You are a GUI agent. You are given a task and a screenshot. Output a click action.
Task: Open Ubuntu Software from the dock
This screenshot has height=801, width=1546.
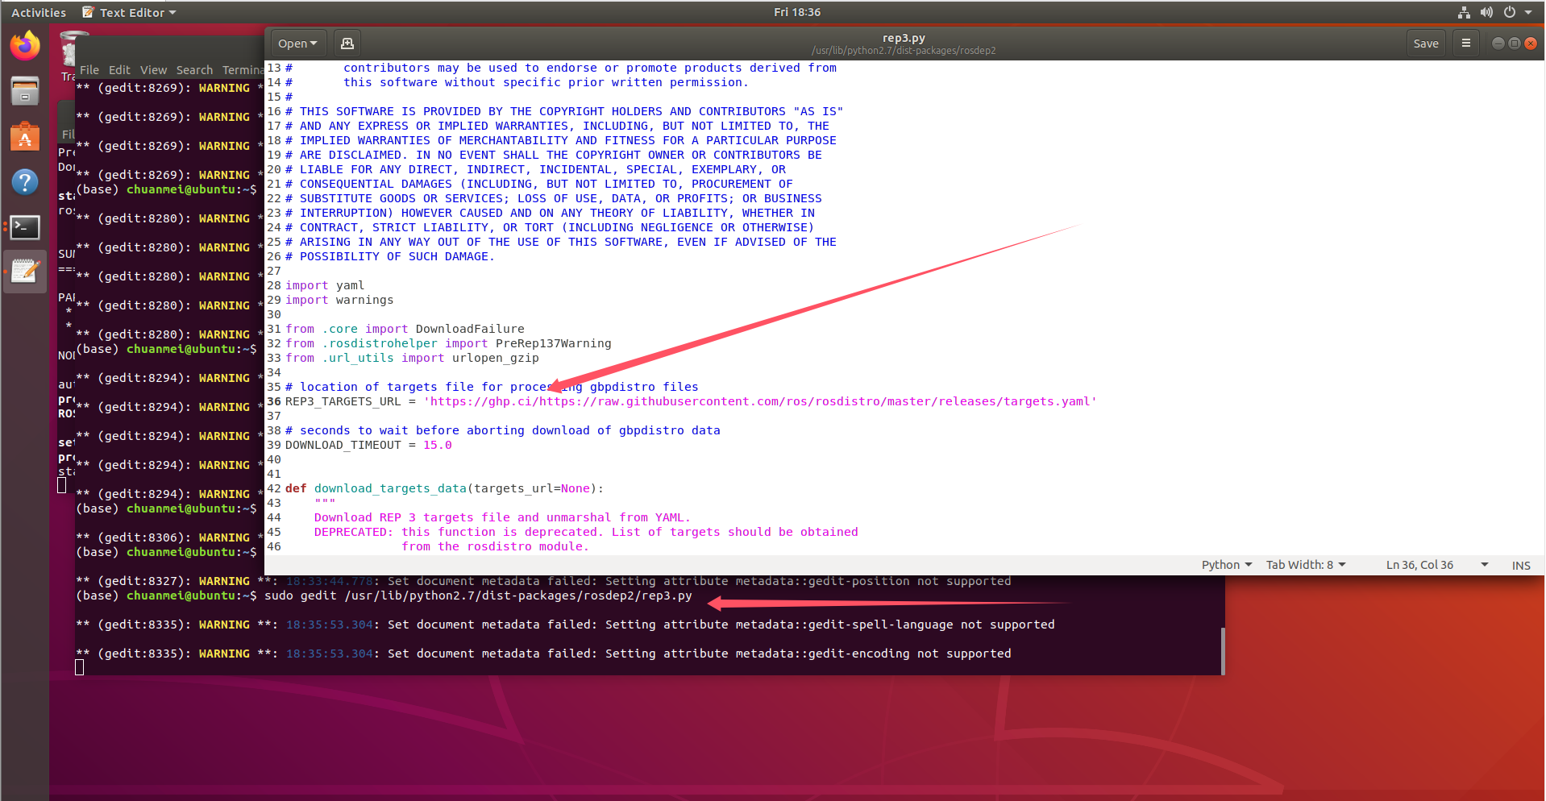[24, 137]
